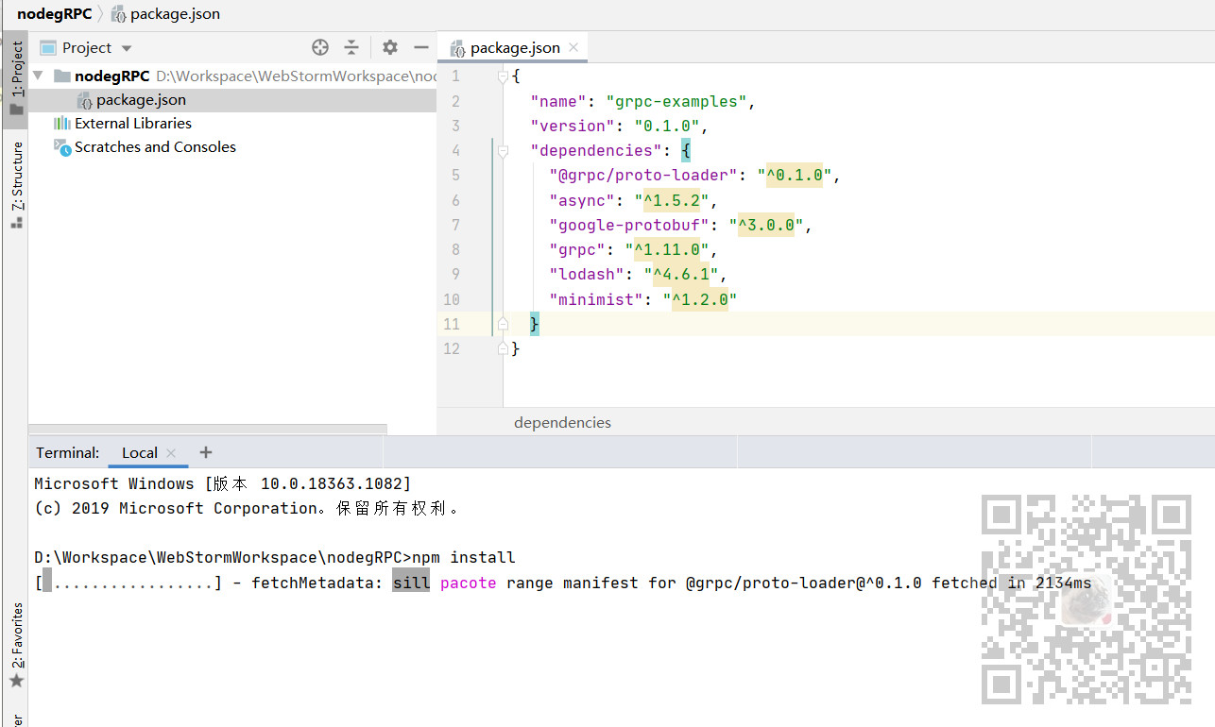Open Project panel settings gear

click(x=390, y=47)
